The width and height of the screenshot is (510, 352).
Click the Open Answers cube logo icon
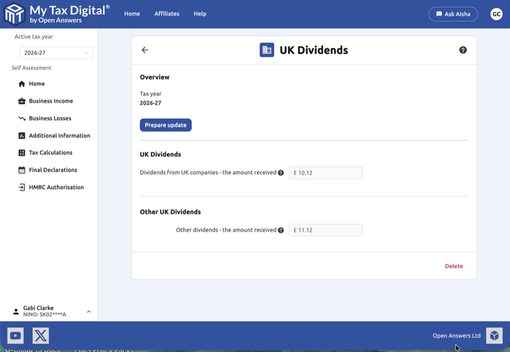pos(494,336)
